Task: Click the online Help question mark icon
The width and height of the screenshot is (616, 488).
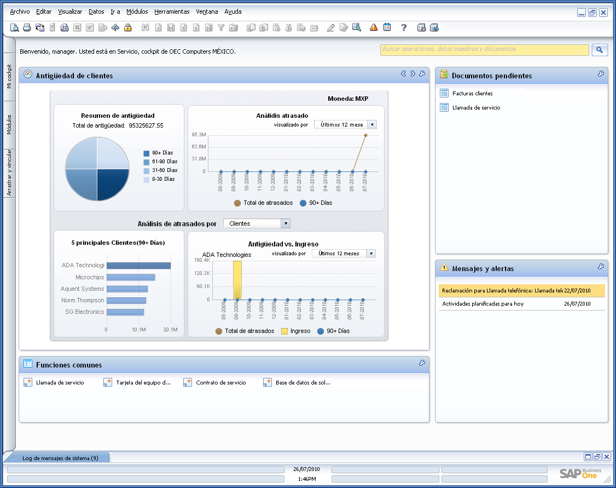Action: pos(403,27)
